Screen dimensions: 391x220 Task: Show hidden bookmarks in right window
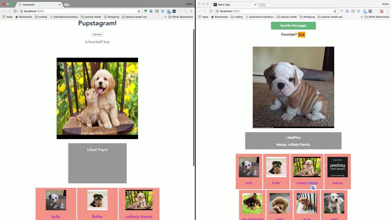[x=362, y=17]
